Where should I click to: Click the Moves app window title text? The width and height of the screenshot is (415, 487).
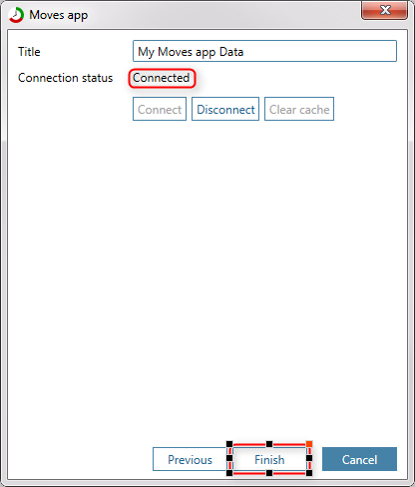(x=59, y=15)
